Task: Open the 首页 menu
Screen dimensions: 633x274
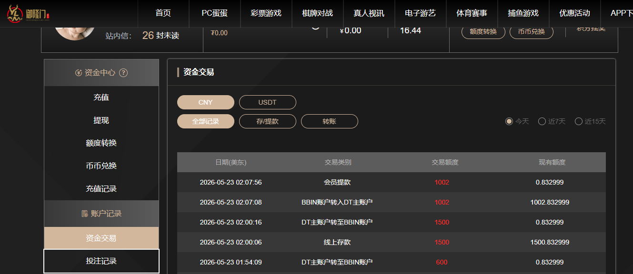Action: [163, 13]
